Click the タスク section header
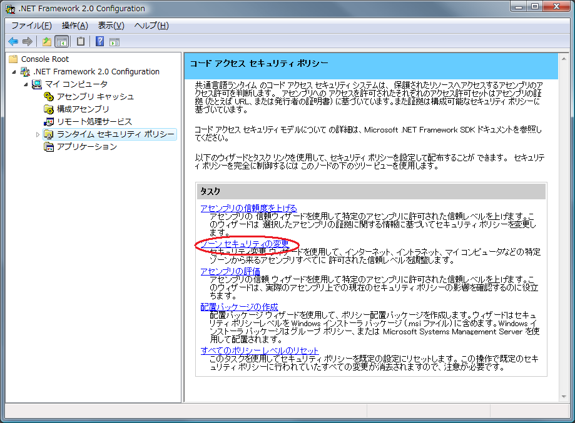 click(371, 191)
